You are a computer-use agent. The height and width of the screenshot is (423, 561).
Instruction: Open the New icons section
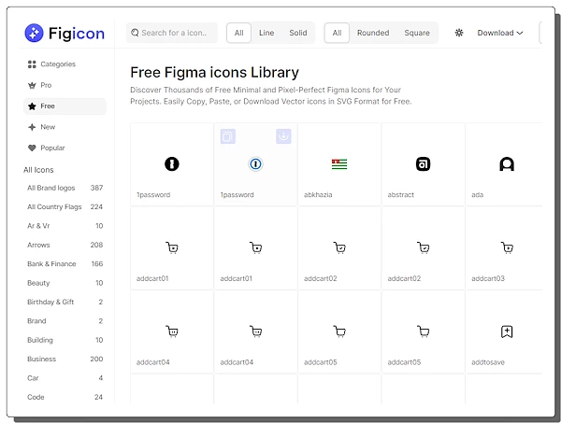click(x=48, y=127)
